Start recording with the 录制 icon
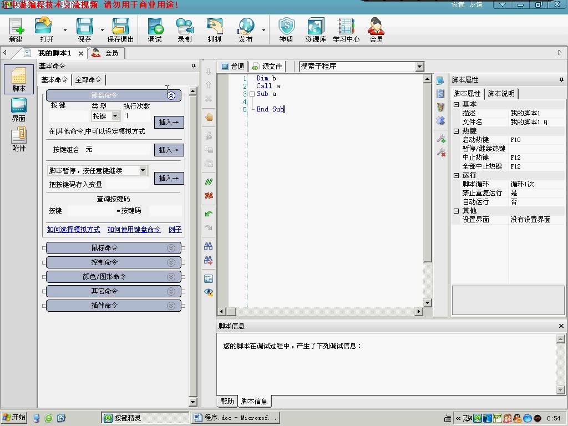The width and height of the screenshot is (568, 426). [185, 29]
